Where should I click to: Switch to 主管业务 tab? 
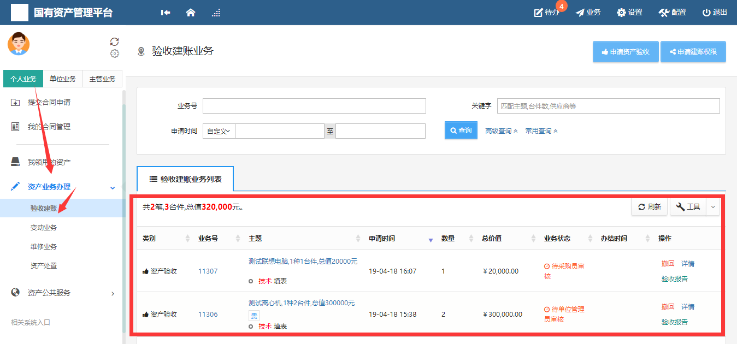(102, 79)
